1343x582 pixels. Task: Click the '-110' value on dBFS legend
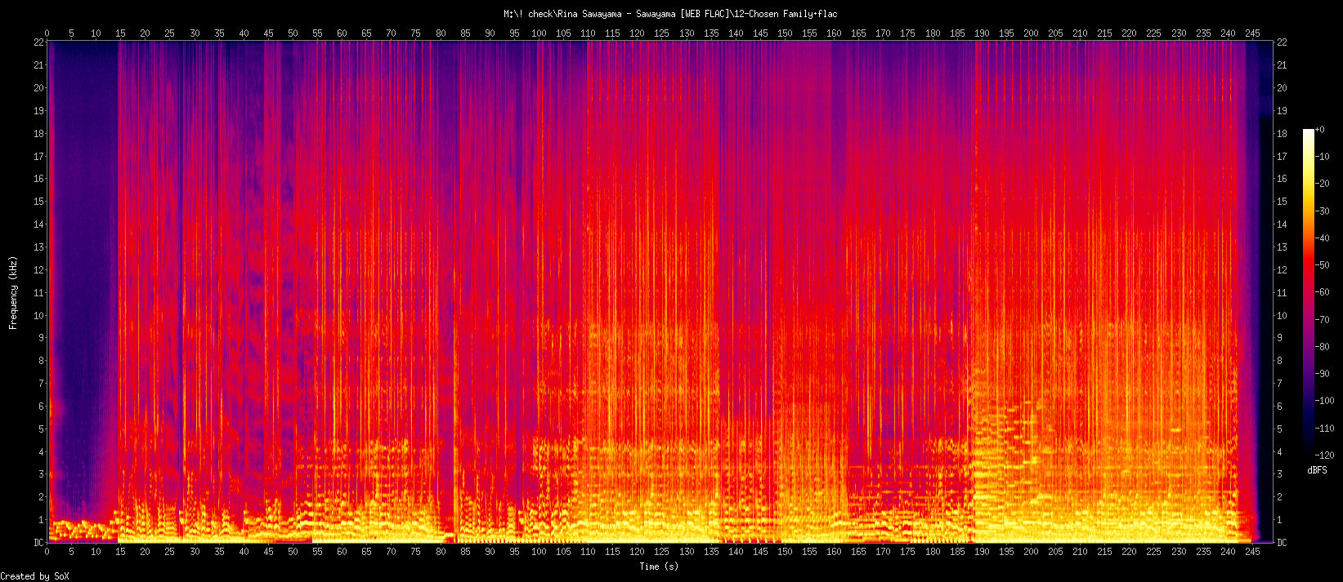coord(1323,428)
